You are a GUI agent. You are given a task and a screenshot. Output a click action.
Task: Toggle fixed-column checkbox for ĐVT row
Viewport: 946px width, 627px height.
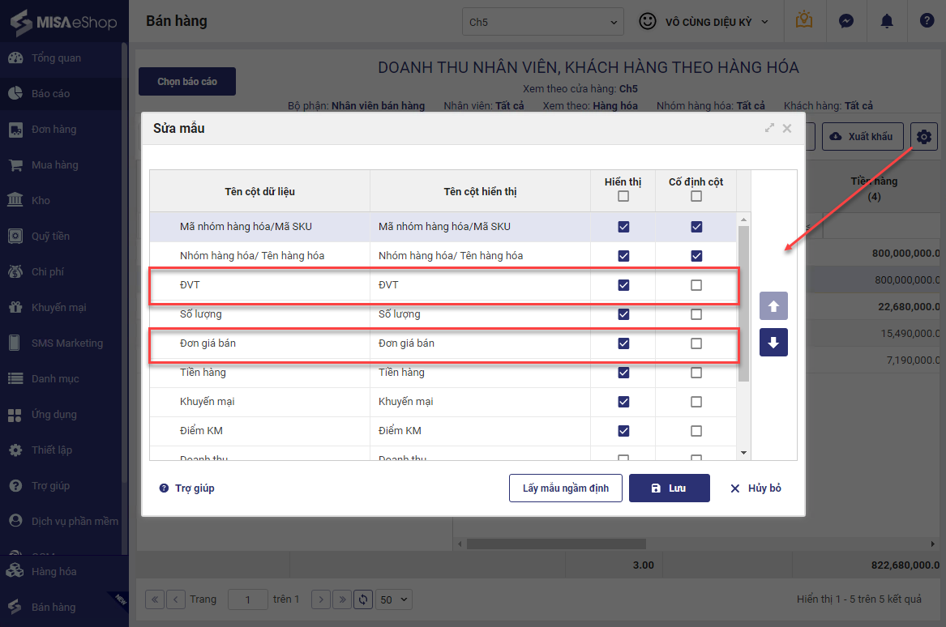[x=696, y=285]
